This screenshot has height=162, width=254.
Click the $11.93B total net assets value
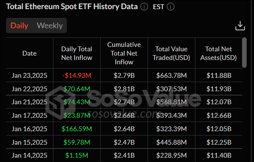(219, 89)
